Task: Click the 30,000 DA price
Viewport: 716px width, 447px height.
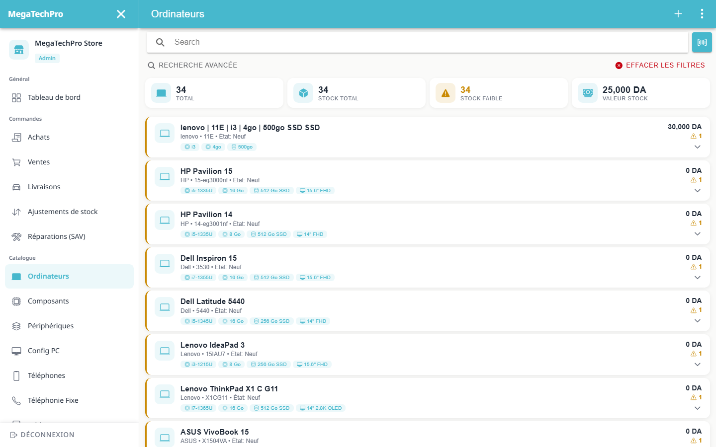Action: click(685, 127)
